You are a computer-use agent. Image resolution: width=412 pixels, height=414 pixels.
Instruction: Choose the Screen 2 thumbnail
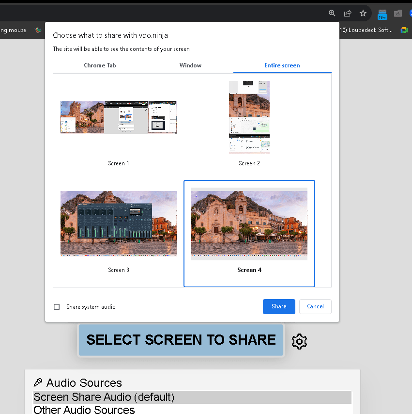pyautogui.click(x=249, y=117)
